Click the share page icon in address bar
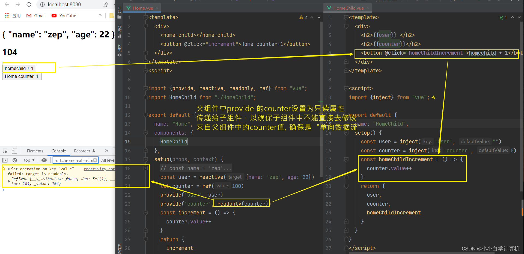Viewport: 524px width, 254px height. pos(105,5)
